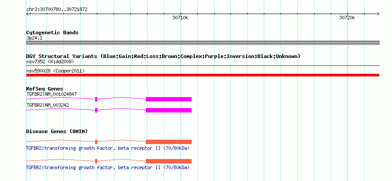
Task: Click the left arrowhead of the ruler
Action: (x=28, y=14)
